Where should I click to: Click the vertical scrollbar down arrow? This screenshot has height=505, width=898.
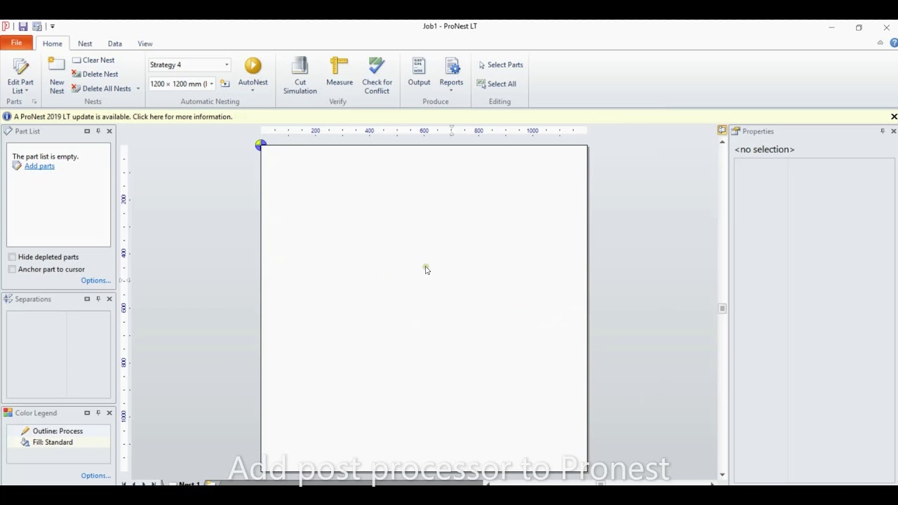coord(723,475)
